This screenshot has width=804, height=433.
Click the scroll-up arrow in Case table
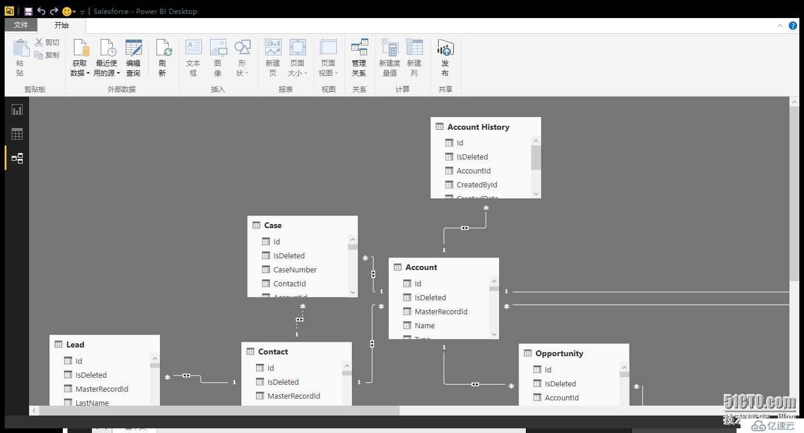click(x=353, y=240)
